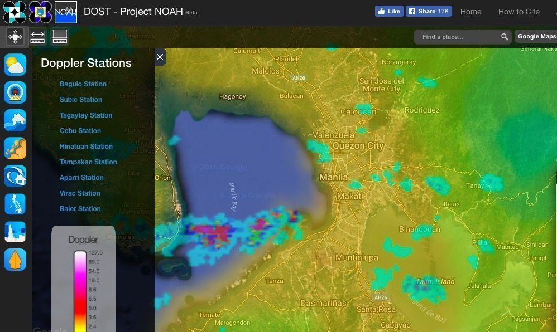The height and width of the screenshot is (332, 557).
Task: Select Aparri Station
Action: 81,178
